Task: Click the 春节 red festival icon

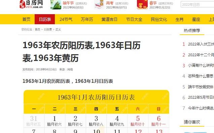Action: click(x=142, y=4)
